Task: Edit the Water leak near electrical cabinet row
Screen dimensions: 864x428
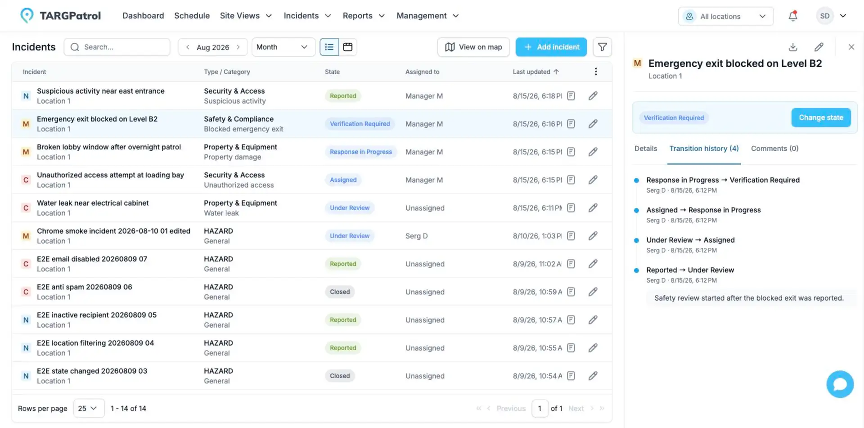Action: (x=593, y=208)
